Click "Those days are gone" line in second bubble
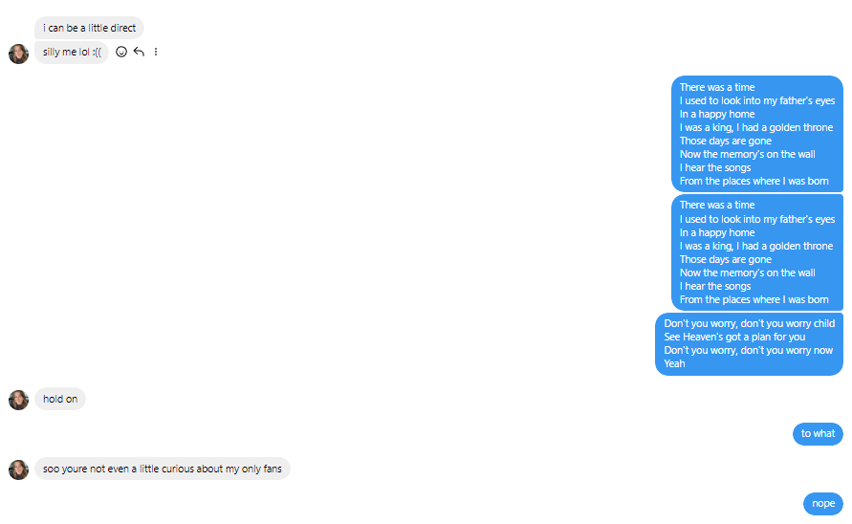The height and width of the screenshot is (524, 852). point(726,260)
